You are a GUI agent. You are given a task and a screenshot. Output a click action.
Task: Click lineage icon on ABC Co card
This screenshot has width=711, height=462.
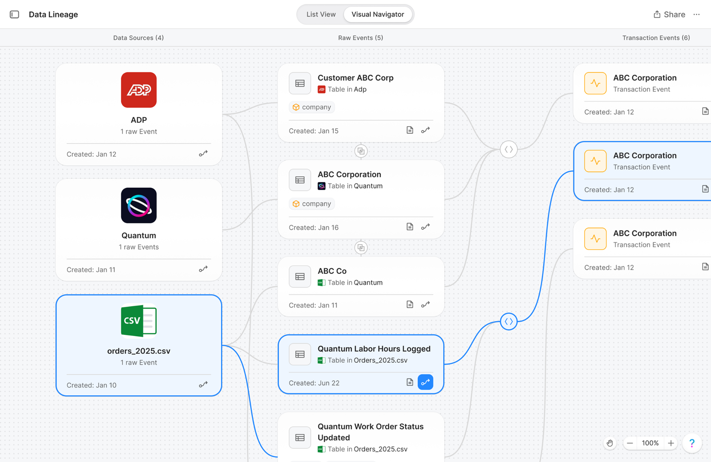(x=425, y=304)
